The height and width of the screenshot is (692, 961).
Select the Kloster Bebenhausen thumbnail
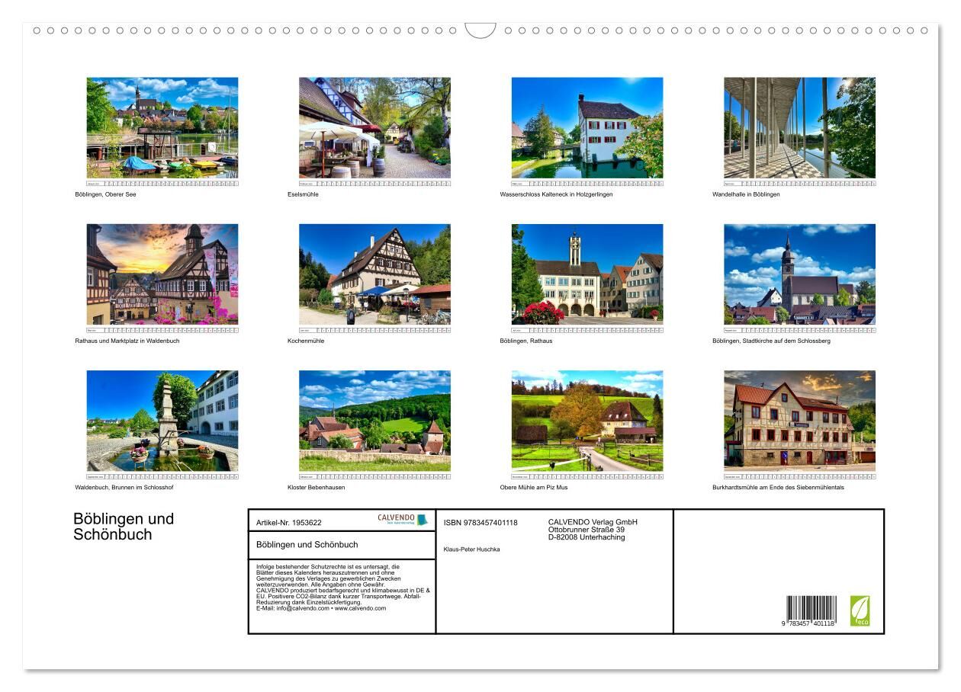pos(374,421)
